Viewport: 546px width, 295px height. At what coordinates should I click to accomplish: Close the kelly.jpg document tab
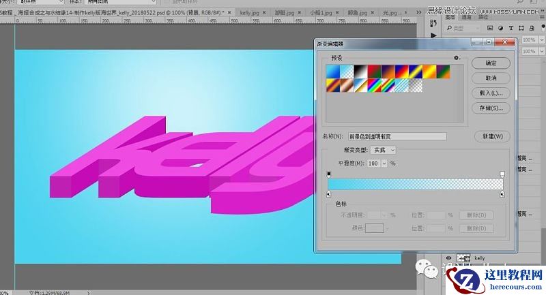(x=264, y=12)
